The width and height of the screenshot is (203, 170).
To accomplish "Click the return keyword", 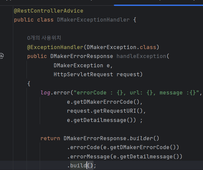I will tap(50, 139).
